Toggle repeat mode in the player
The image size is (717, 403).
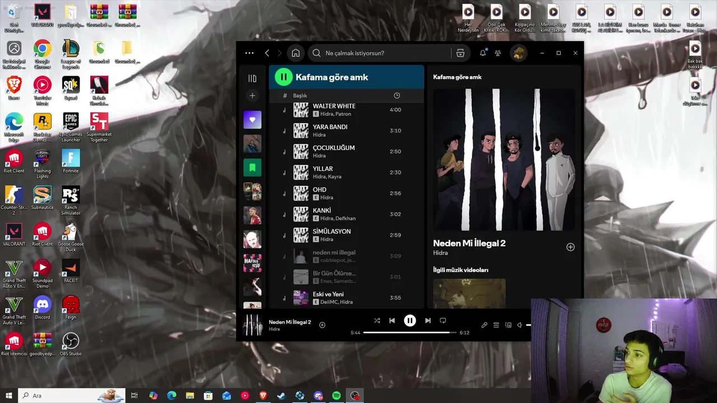[x=443, y=321]
